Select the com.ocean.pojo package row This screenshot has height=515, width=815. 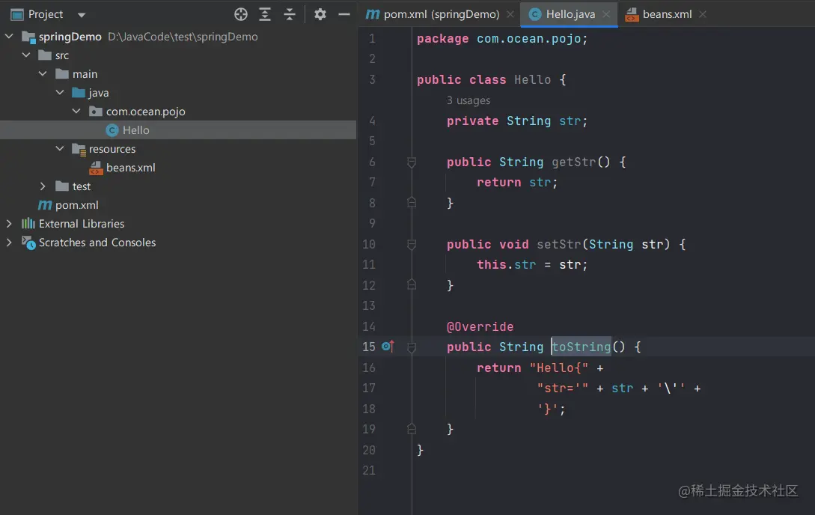178,112
